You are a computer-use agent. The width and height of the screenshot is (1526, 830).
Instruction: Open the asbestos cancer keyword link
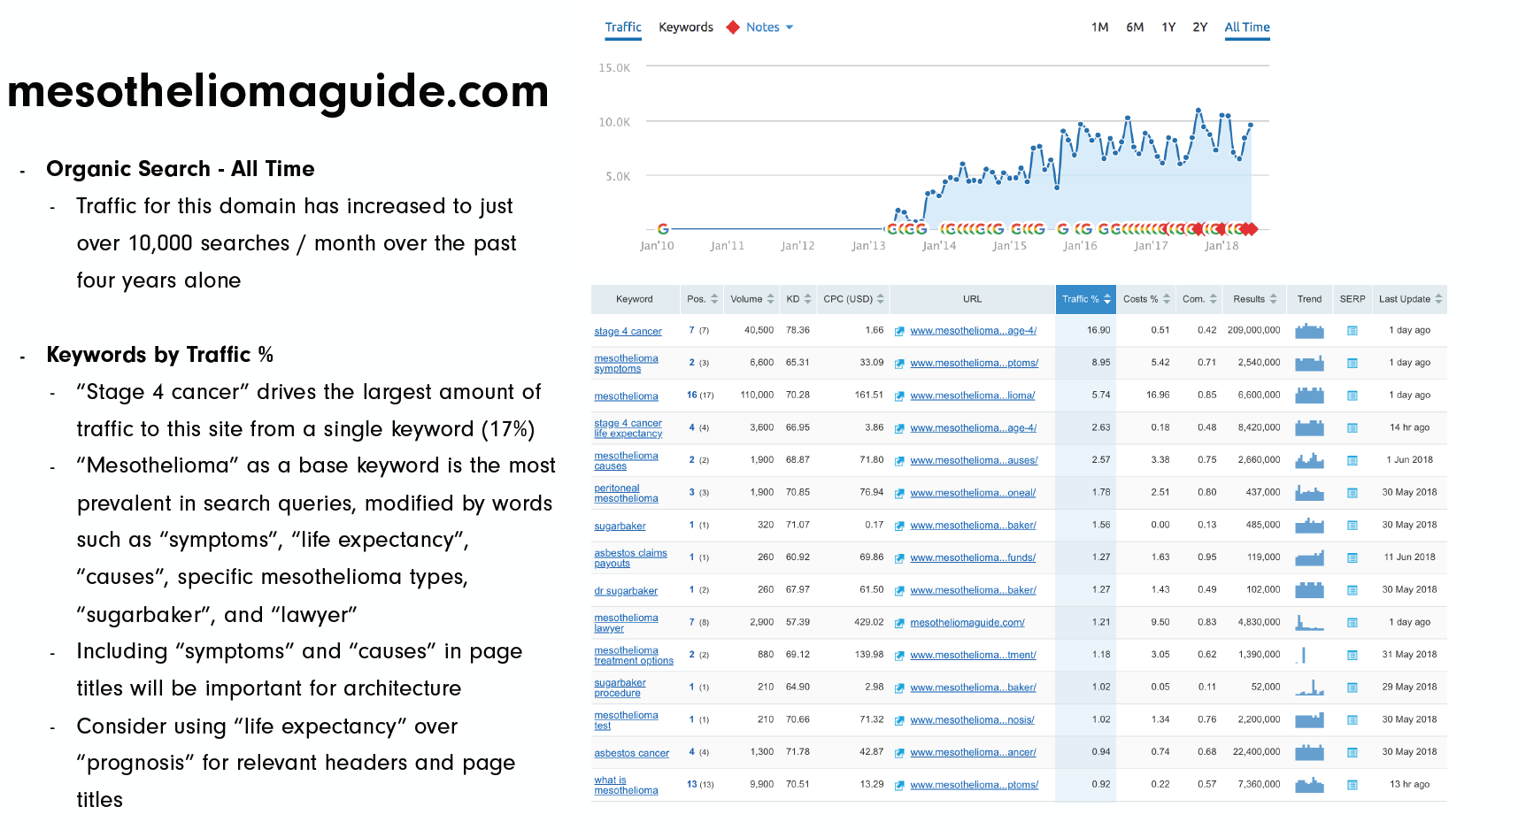[x=631, y=753]
